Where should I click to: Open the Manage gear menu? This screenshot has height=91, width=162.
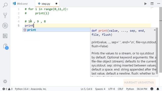click(x=5, y=81)
